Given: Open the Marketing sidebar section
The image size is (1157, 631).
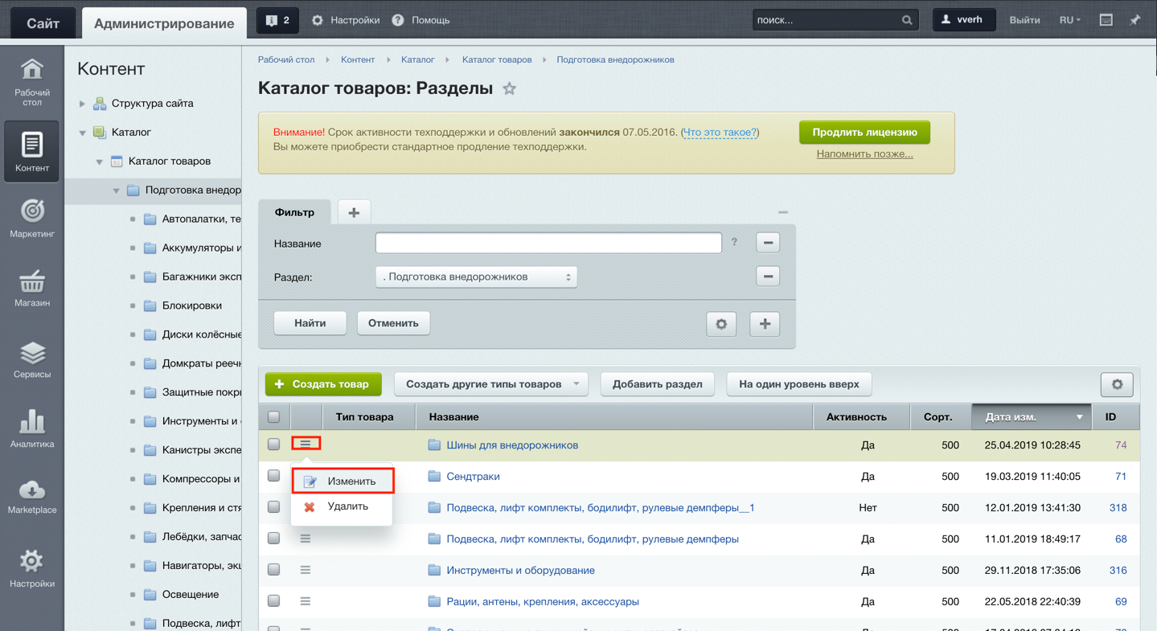Looking at the screenshot, I should (32, 219).
